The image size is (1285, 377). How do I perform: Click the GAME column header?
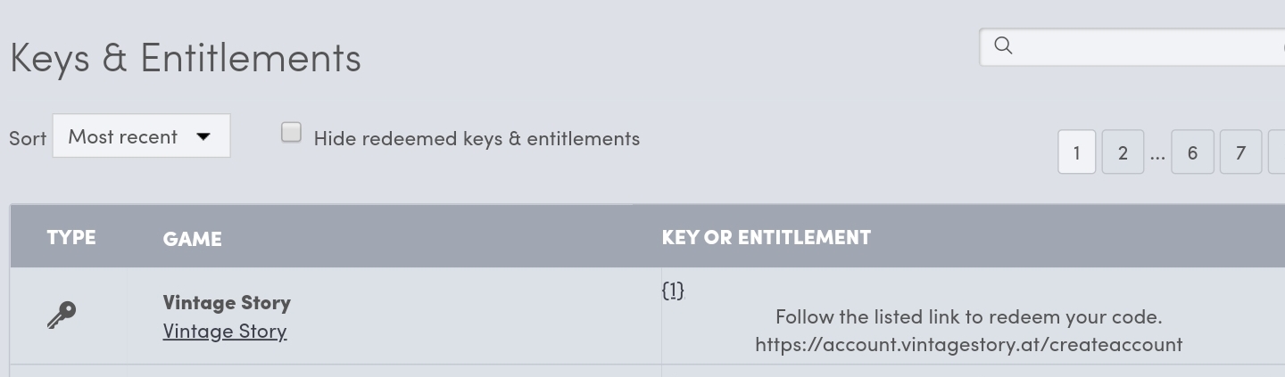point(192,238)
